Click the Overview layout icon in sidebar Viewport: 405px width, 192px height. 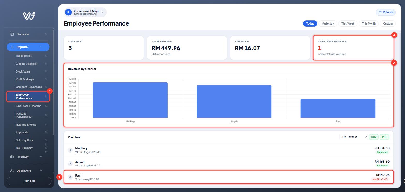point(12,34)
